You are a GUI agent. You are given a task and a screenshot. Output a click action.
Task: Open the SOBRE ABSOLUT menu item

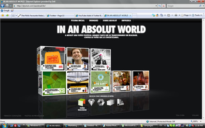click(x=110, y=20)
